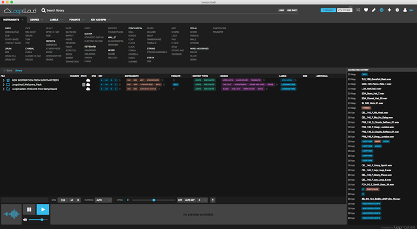
Task: Select ACOUSTIC GUITAR instrument filter
Action: 94,38
